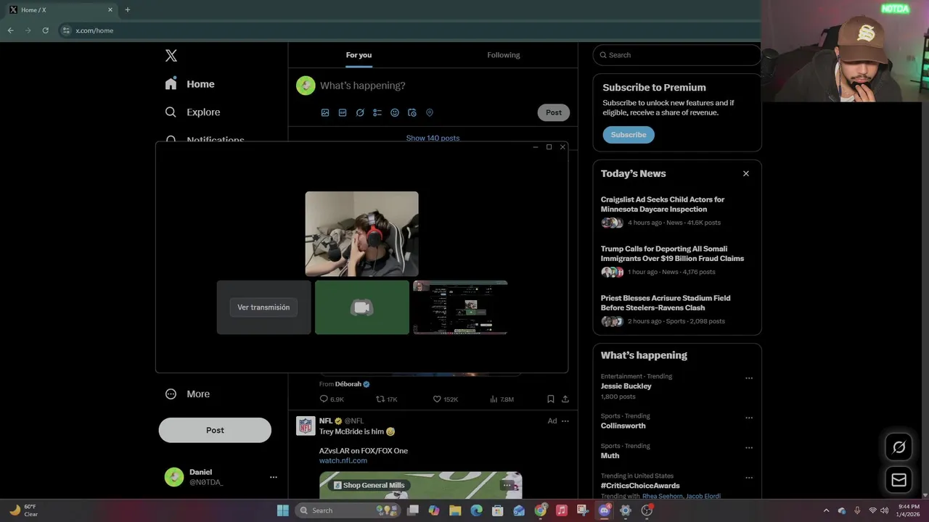Screen dimensions: 929x522
Task: Reload the page in the browser
Action: click(45, 30)
